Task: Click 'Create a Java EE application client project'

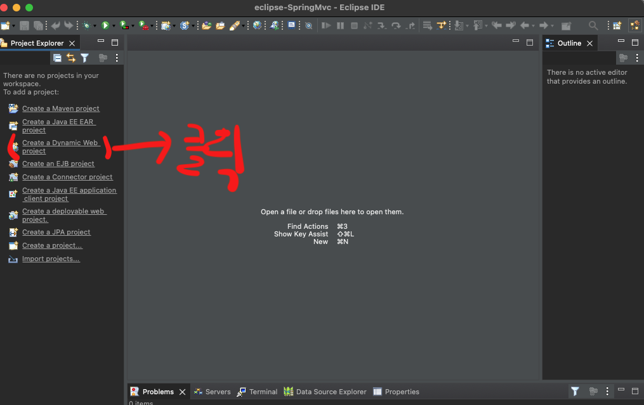Action: click(x=69, y=195)
